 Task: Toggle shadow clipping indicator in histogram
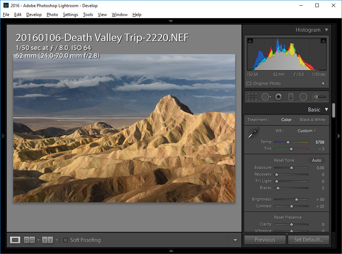click(x=250, y=41)
